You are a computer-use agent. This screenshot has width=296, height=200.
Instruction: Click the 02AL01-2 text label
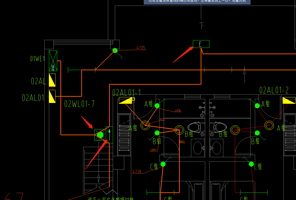pos(274,90)
